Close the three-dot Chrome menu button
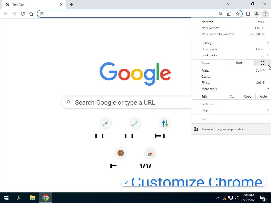This screenshot has width=271, height=203. click(265, 14)
